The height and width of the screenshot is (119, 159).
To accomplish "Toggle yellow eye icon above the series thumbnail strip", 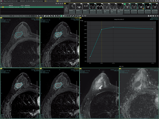I will click(65, 4).
